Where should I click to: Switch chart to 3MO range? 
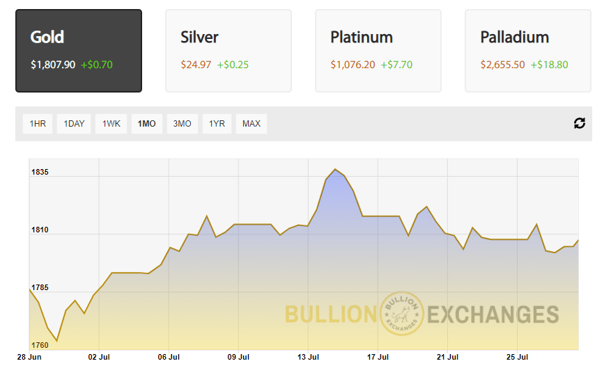(182, 124)
